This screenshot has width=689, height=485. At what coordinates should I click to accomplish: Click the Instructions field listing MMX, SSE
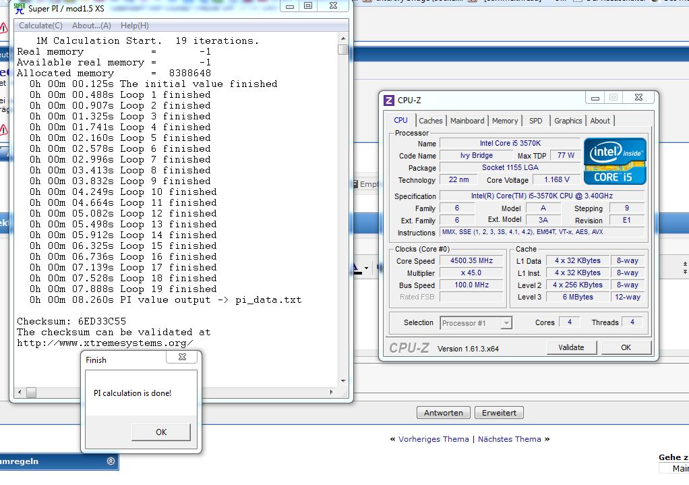click(x=542, y=232)
